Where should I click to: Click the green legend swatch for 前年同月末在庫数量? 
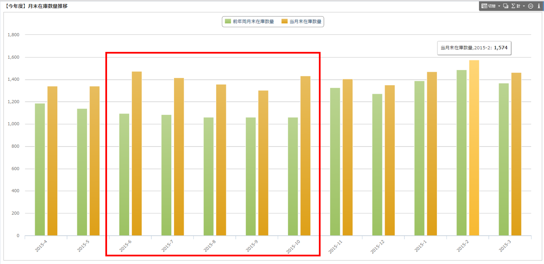pyautogui.click(x=228, y=21)
